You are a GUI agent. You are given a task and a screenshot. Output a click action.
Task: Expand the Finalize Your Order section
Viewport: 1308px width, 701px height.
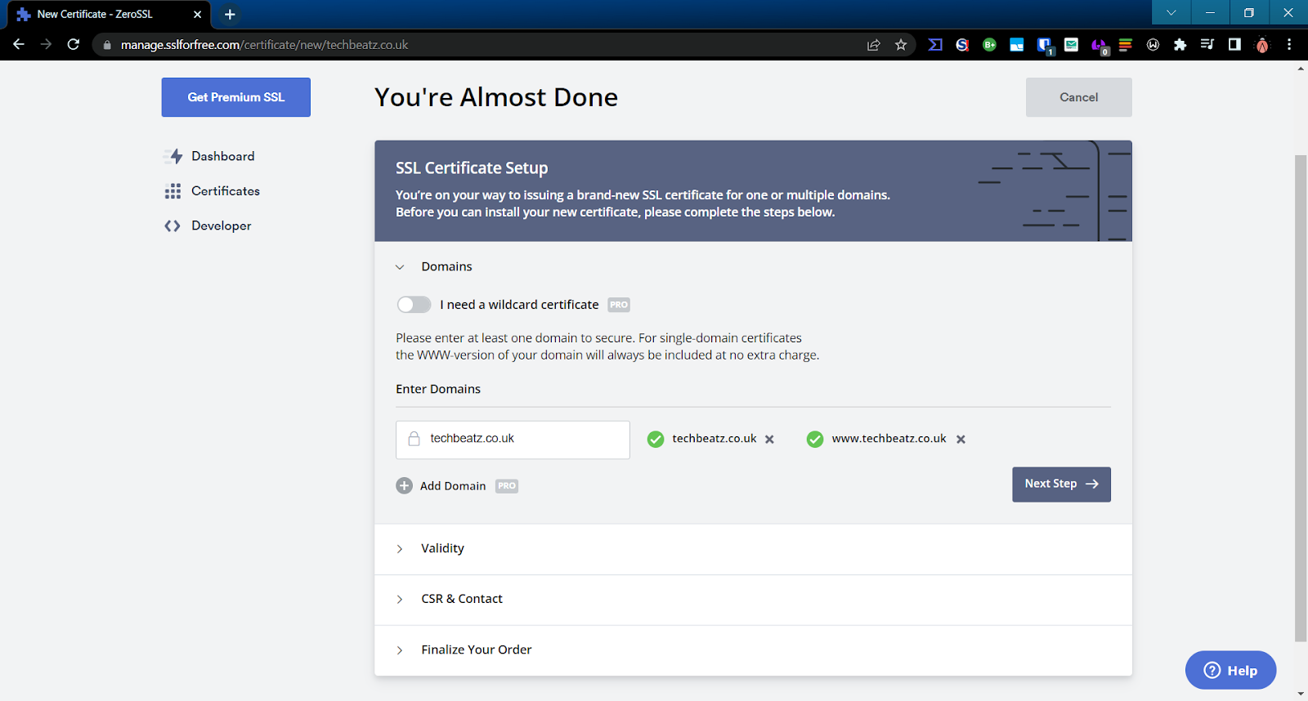[400, 650]
